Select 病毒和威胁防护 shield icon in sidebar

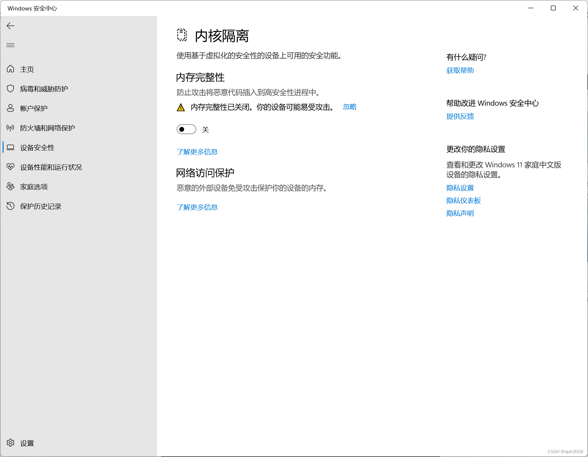pyautogui.click(x=10, y=88)
